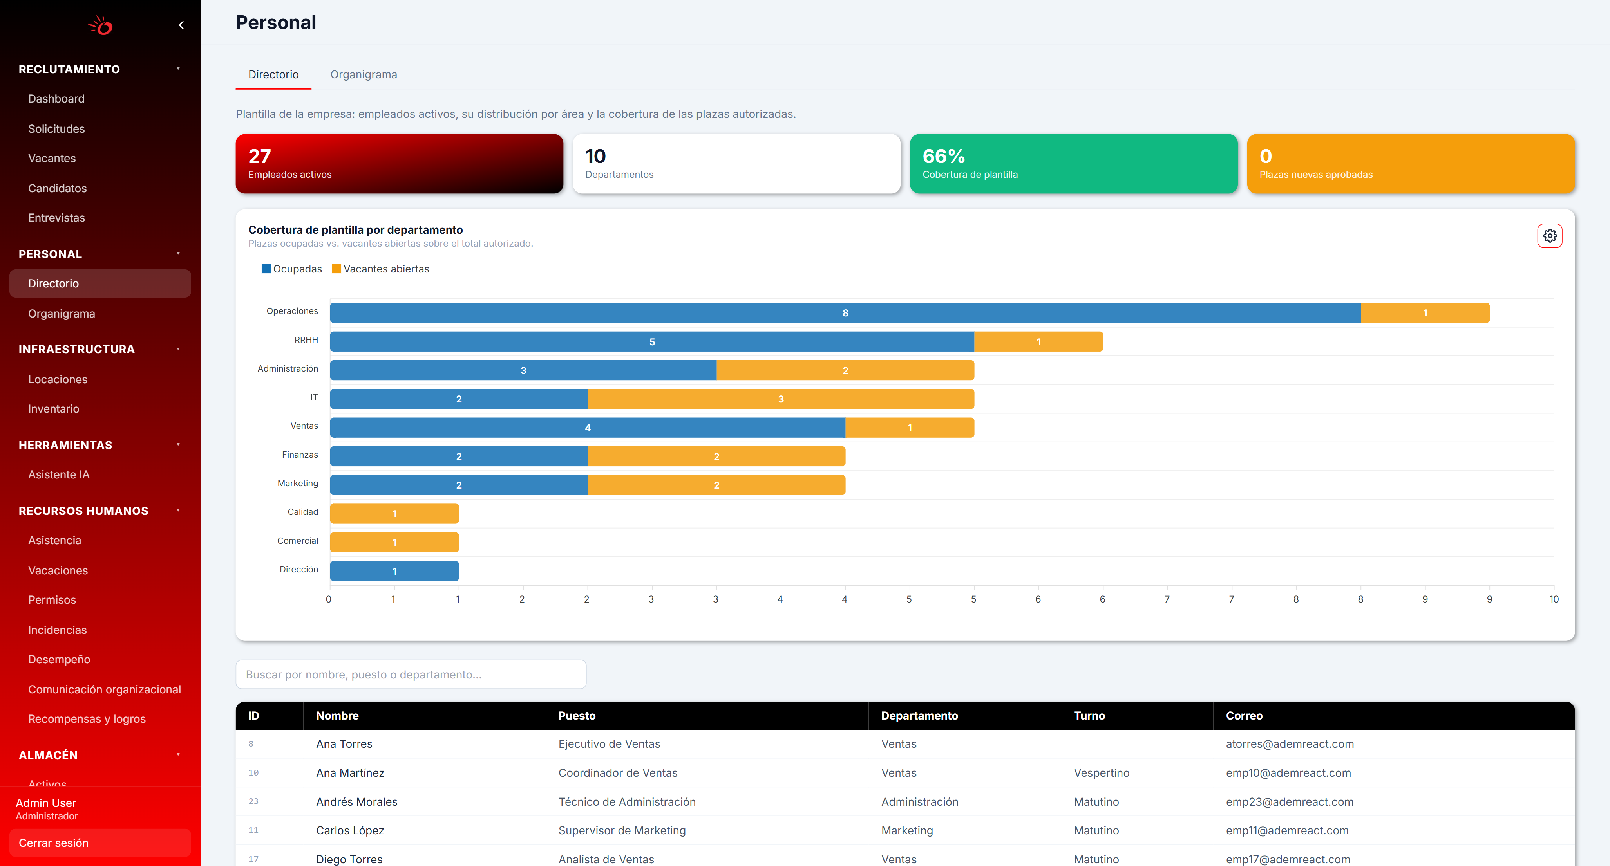The height and width of the screenshot is (866, 1610).
Task: Sort by the Departamento column header
Action: click(919, 715)
